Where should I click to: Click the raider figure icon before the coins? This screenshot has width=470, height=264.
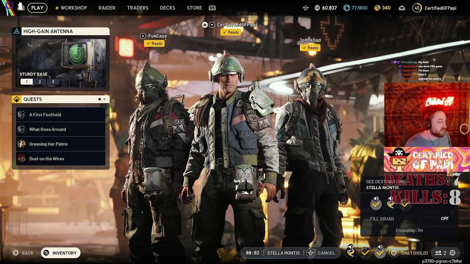pyautogui.click(x=305, y=8)
